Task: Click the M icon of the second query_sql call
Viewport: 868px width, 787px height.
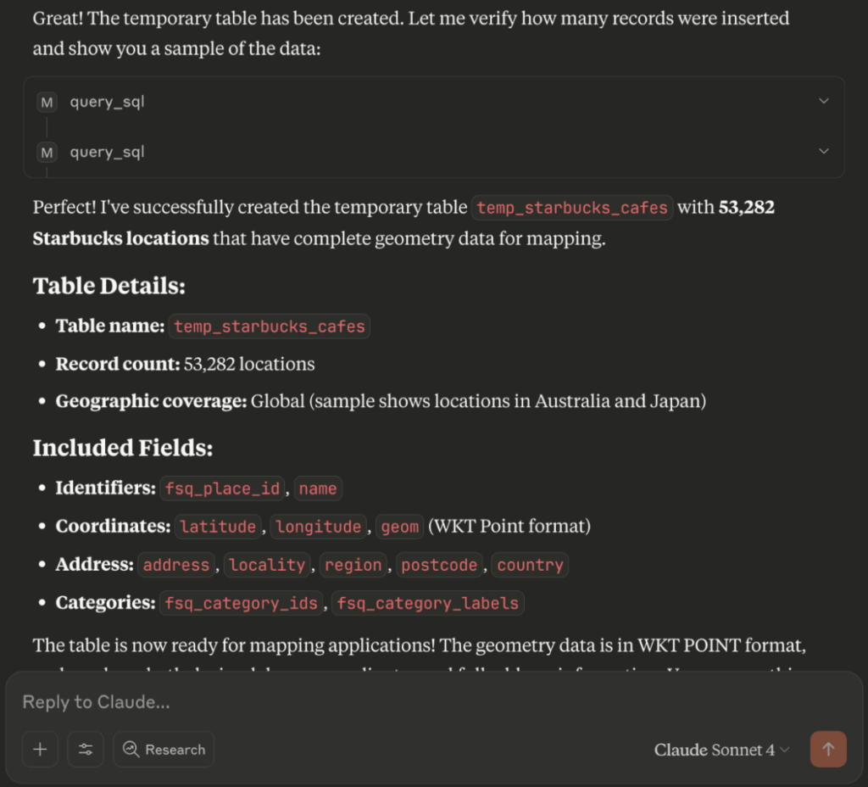Action: pyautogui.click(x=47, y=153)
